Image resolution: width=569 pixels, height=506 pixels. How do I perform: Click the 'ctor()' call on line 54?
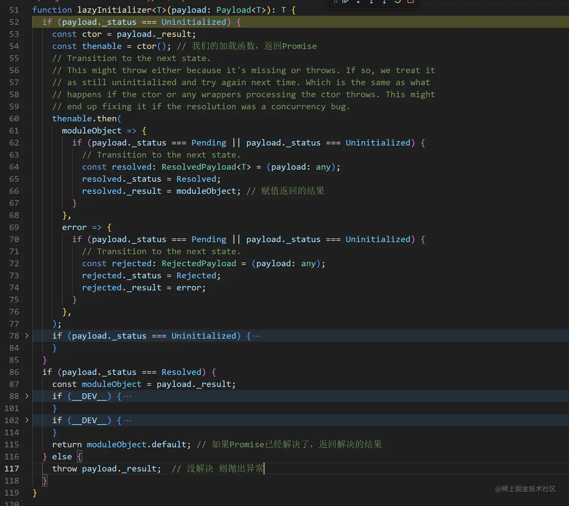(x=151, y=46)
